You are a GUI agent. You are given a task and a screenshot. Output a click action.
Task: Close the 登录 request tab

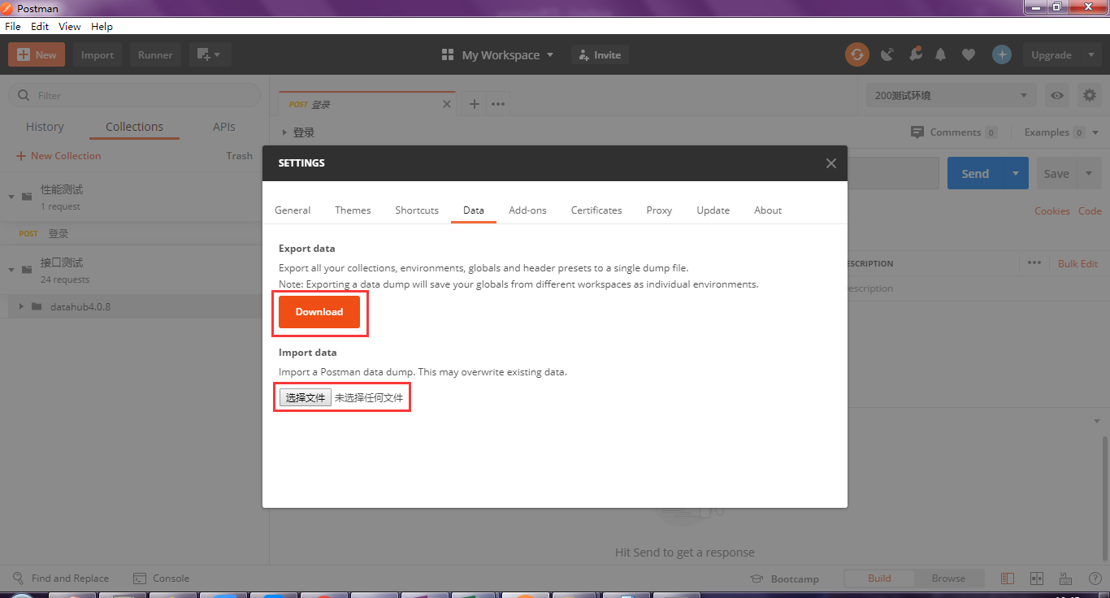(446, 104)
